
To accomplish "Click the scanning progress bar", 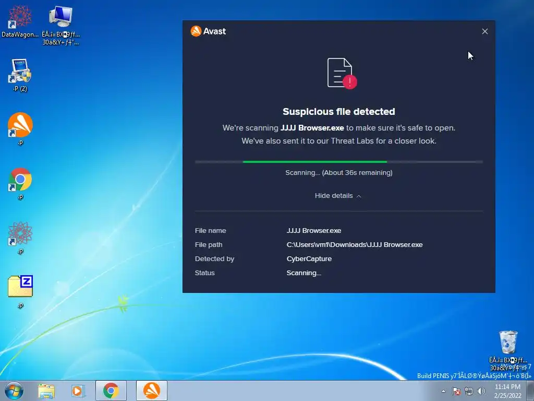I will point(339,162).
